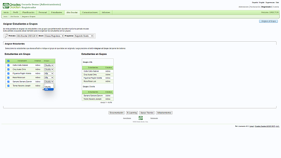Open the Facturación module link
The width and height of the screenshot is (281, 158).
click(255, 7)
